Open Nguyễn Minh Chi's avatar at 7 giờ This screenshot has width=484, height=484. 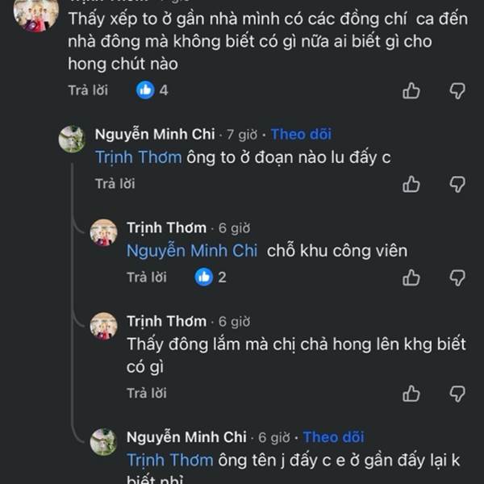click(72, 139)
